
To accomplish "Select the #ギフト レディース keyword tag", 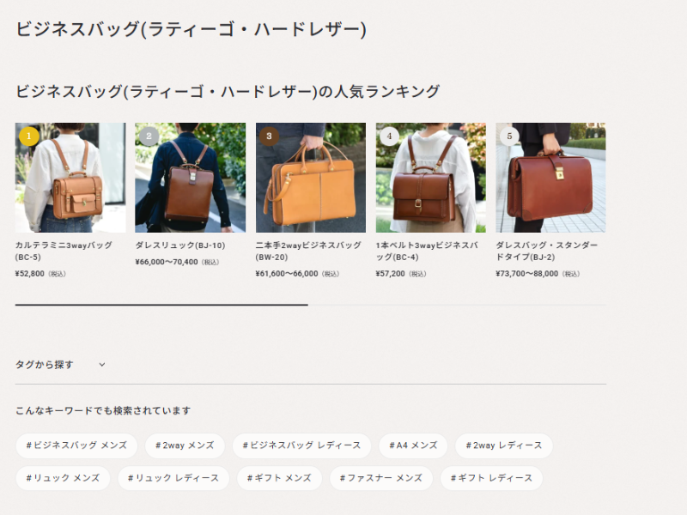I will [x=491, y=478].
